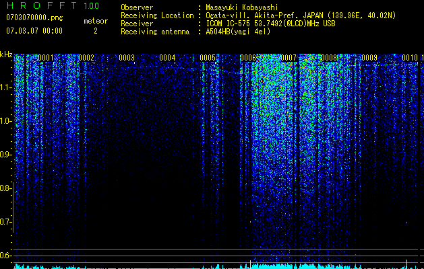Click the Receiver label
Screen dimensions: 424x269
137,24
